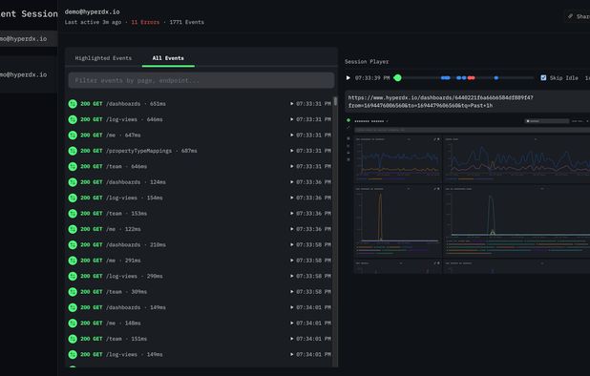The width and height of the screenshot is (590, 376).
Task: Open the /me 647ms event row
Action: [x=200, y=135]
